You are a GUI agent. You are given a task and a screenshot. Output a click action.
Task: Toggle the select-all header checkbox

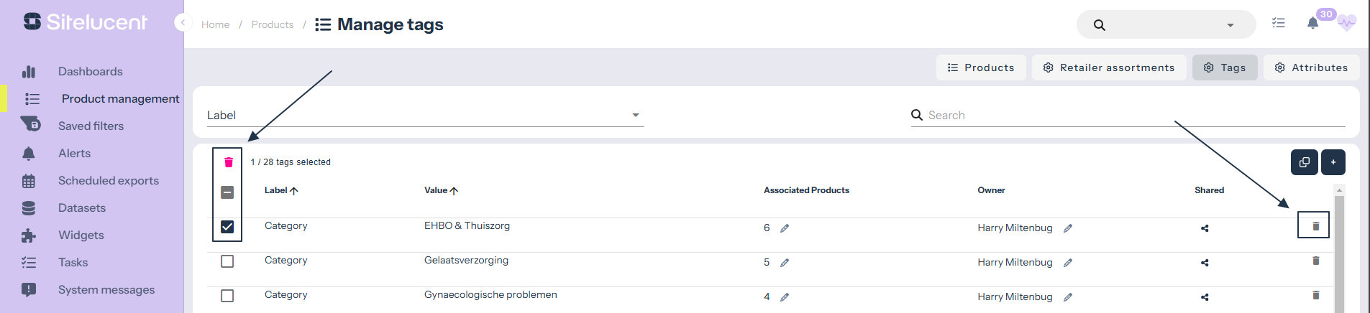(227, 192)
